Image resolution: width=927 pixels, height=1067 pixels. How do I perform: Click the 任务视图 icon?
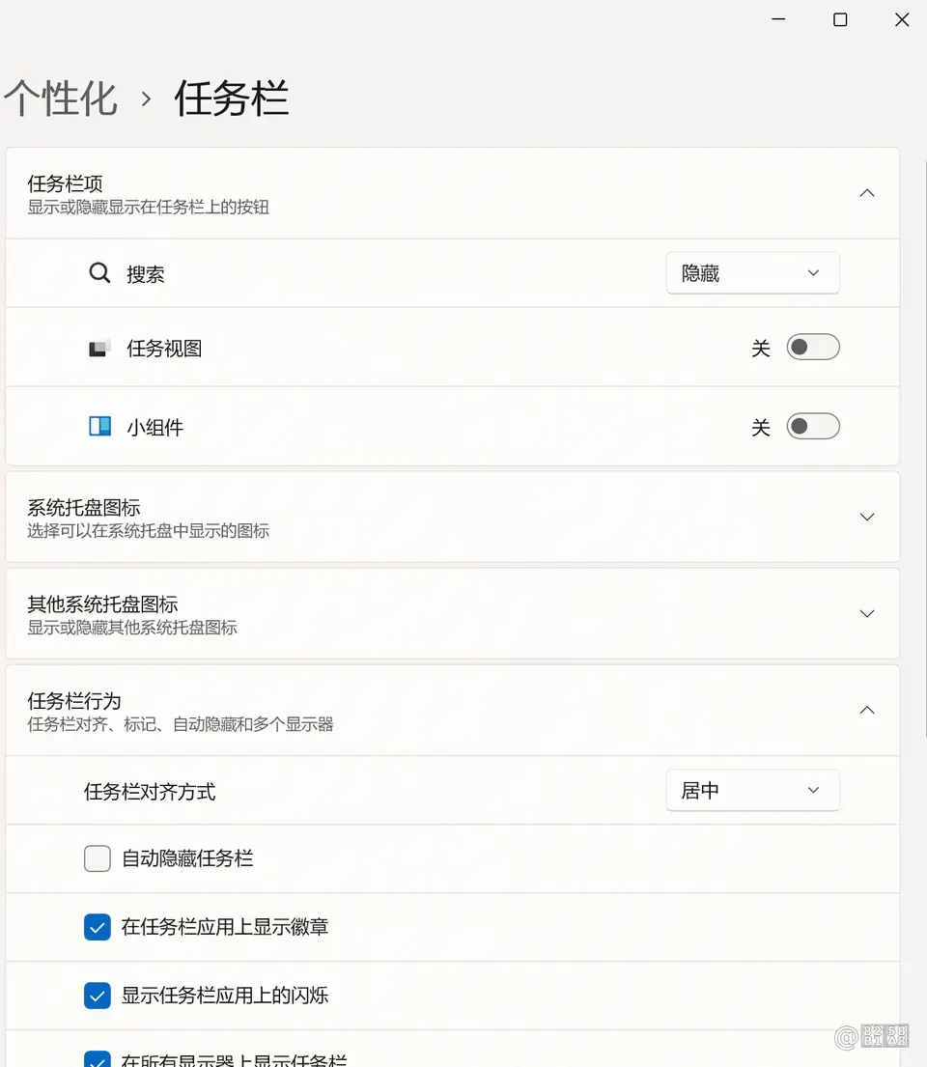tap(99, 349)
